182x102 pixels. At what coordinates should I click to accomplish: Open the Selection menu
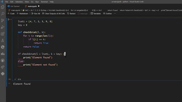[19, 2]
